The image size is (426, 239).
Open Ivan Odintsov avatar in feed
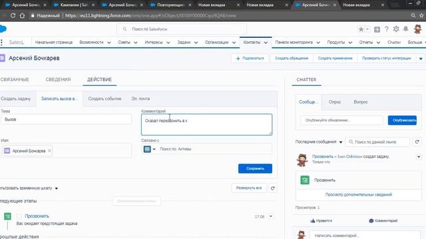(302, 159)
